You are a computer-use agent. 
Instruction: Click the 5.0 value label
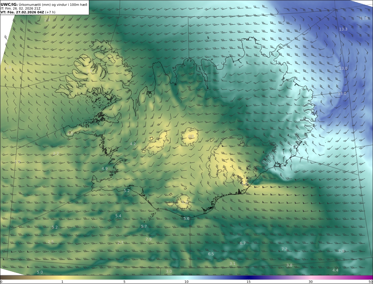click(40, 272)
